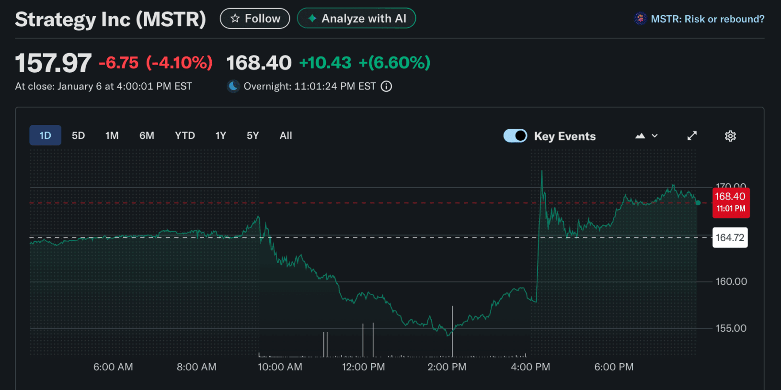This screenshot has height=390, width=781.
Task: Click the MSTR coin logo icon
Action: [x=640, y=19]
